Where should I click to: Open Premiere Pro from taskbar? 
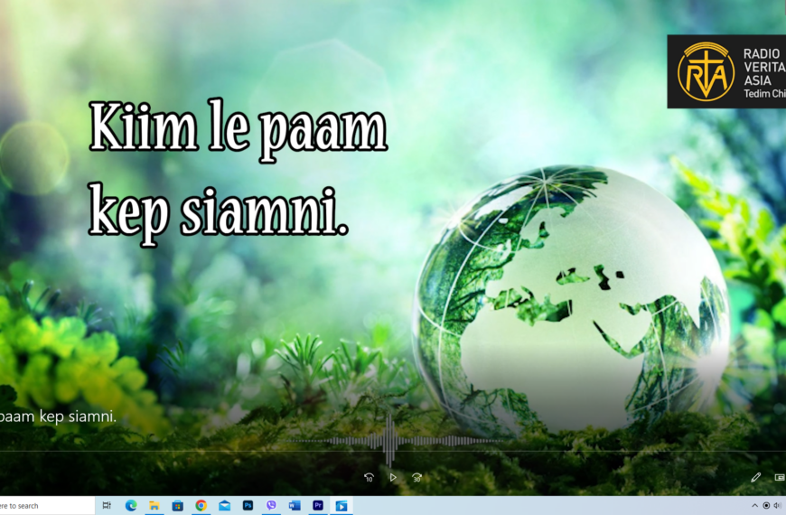coord(318,505)
